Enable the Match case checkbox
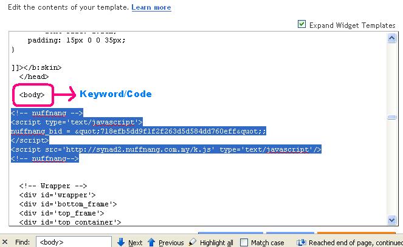The height and width of the screenshot is (247, 403). [x=244, y=242]
